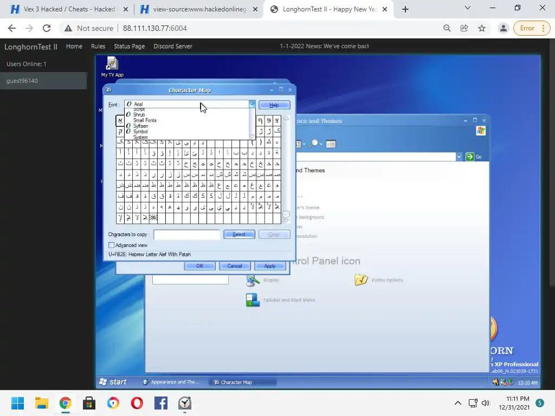Screen dimensions: 555x416
Task: Open the Home link on LonghornTest II
Action: point(74,47)
